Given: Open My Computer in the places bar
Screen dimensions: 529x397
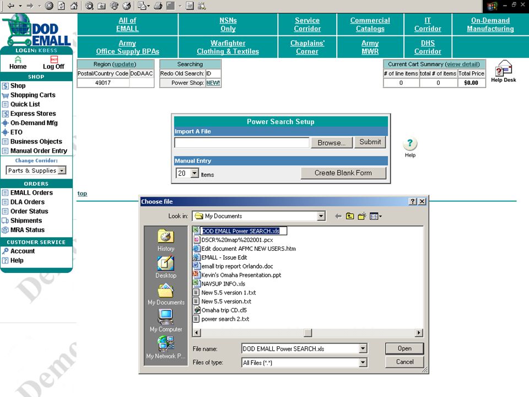Looking at the screenshot, I should point(166,321).
